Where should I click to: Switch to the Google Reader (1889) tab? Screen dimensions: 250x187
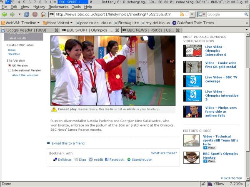coord(26,30)
